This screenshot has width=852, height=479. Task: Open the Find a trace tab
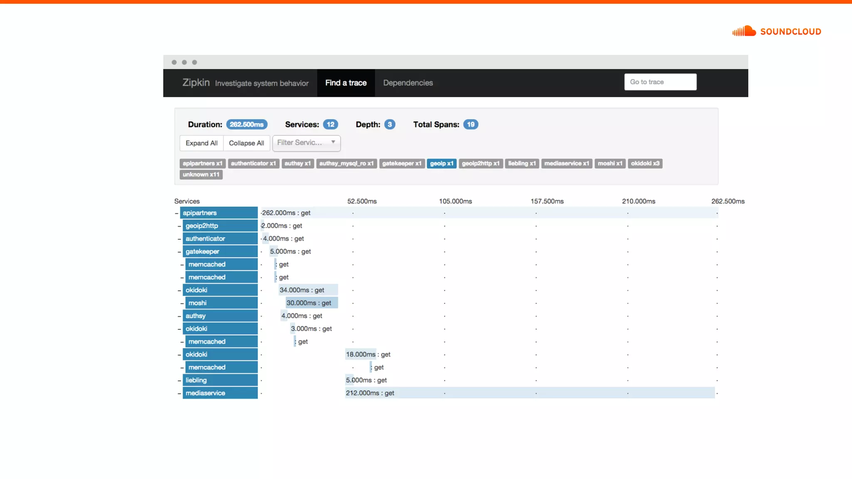(346, 83)
